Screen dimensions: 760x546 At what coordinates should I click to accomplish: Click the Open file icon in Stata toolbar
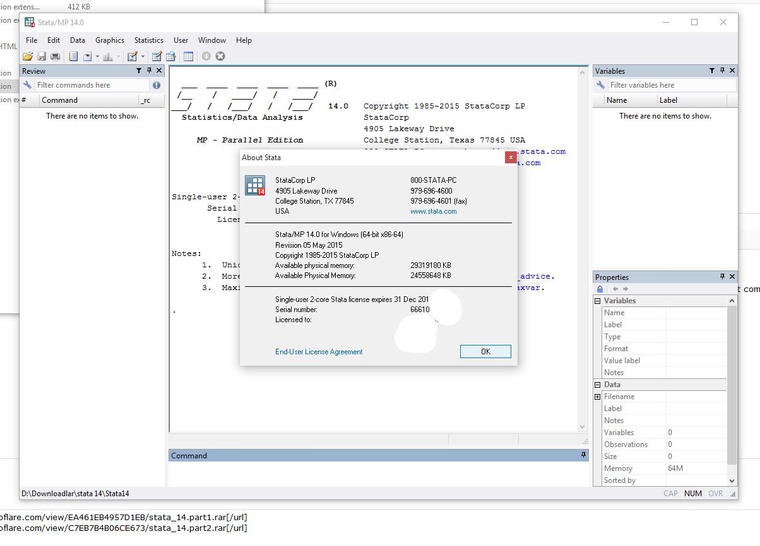pyautogui.click(x=28, y=56)
